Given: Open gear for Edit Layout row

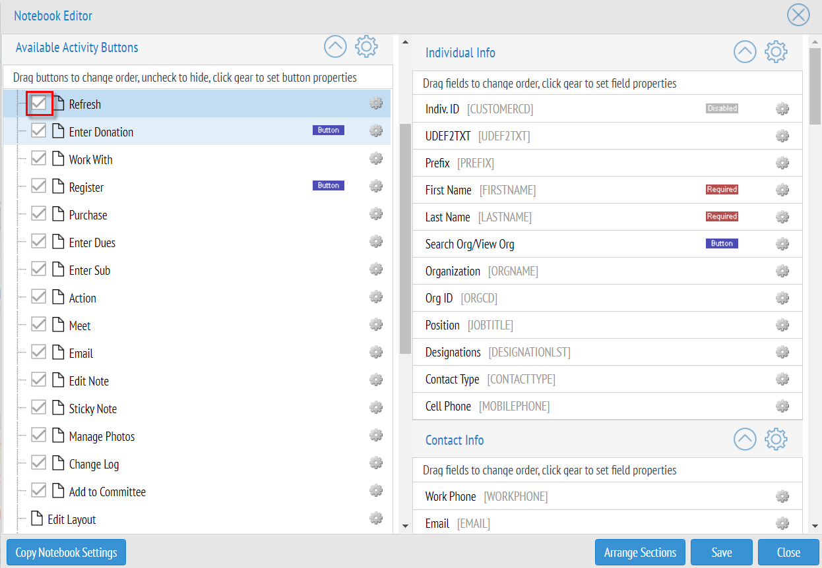Looking at the screenshot, I should click(x=376, y=519).
